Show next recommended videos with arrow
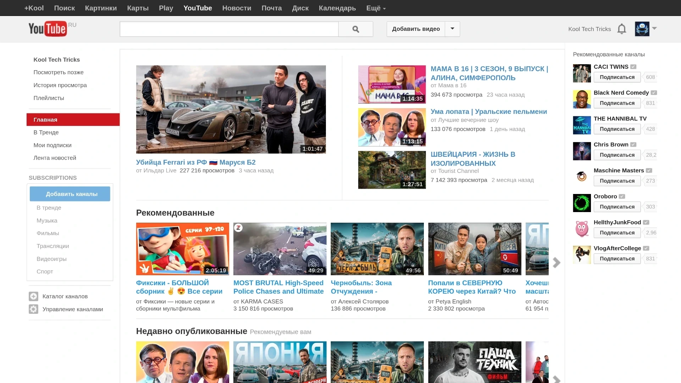681x383 pixels. tap(557, 262)
